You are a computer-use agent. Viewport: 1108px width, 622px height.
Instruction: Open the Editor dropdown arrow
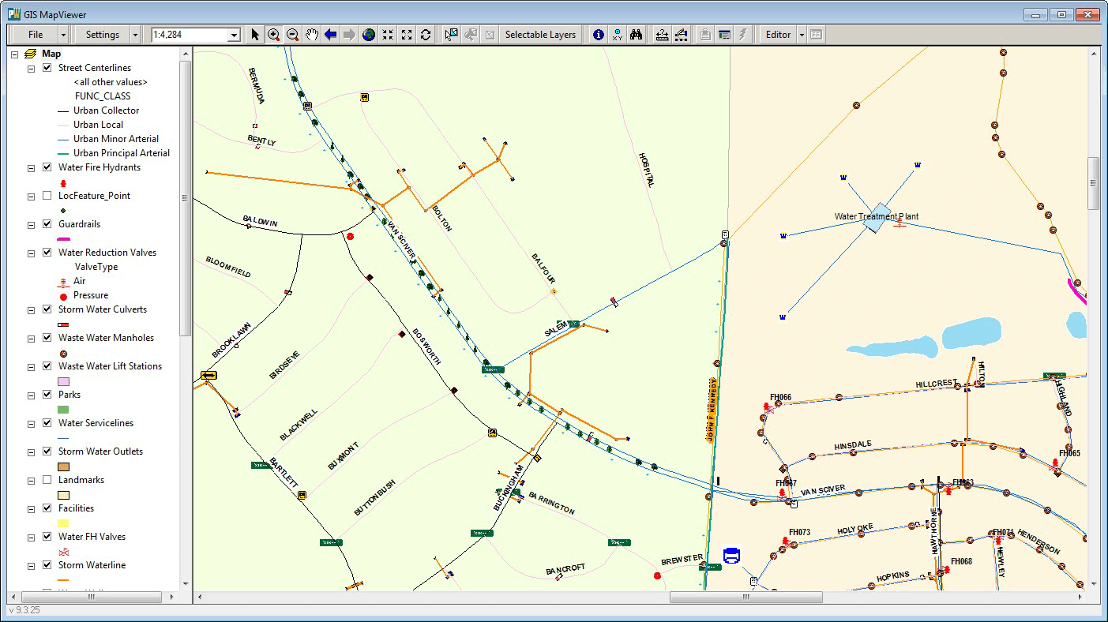pyautogui.click(x=802, y=35)
